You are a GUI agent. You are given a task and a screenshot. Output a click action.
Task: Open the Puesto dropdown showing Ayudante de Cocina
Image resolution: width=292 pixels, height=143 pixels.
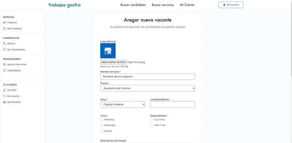coord(148,88)
